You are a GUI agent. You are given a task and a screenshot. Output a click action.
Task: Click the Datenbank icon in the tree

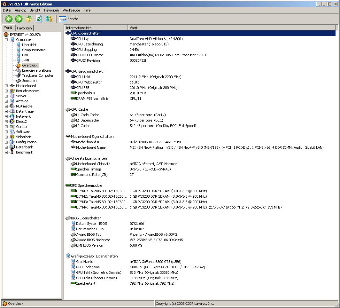[x=12, y=147]
